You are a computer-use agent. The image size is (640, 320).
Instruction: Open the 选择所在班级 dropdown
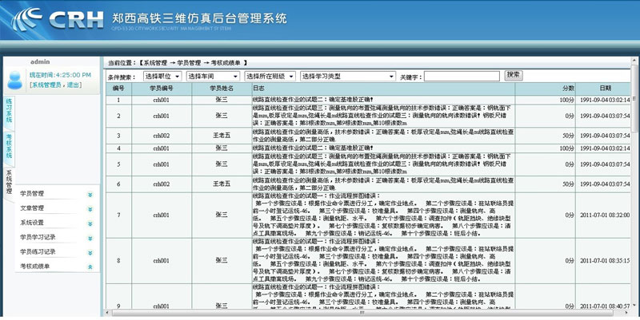coord(270,76)
